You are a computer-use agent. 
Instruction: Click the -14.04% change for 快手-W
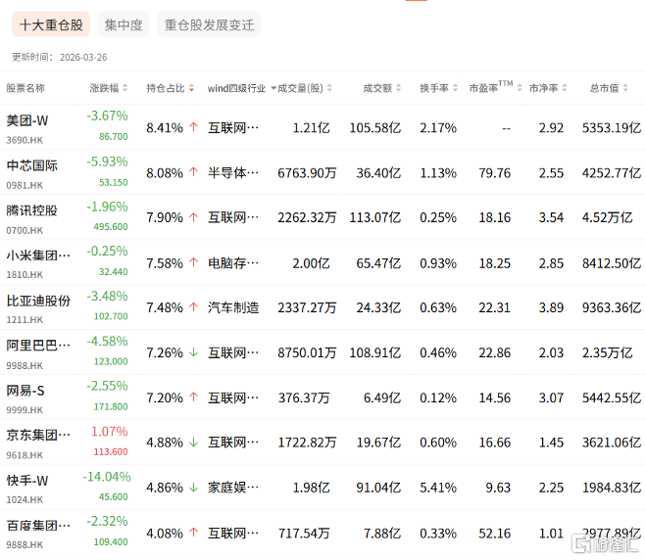pyautogui.click(x=107, y=477)
